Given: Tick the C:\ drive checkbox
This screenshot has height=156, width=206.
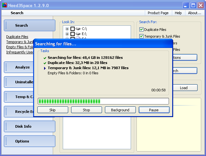Looking at the screenshot, I should [72, 29].
